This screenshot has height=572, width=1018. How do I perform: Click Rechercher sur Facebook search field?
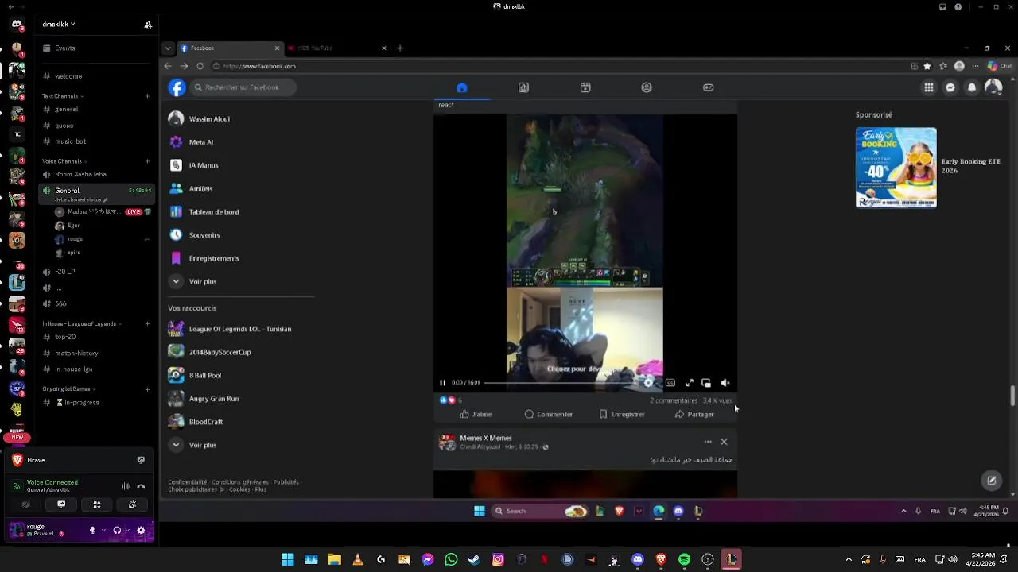[243, 87]
